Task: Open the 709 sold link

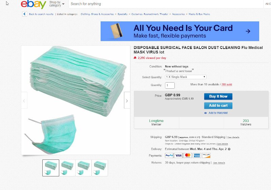Action: 227,84
